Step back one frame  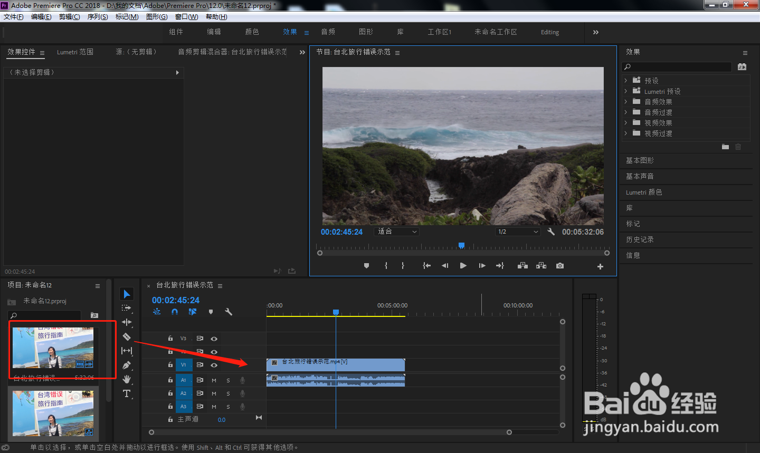click(x=445, y=266)
